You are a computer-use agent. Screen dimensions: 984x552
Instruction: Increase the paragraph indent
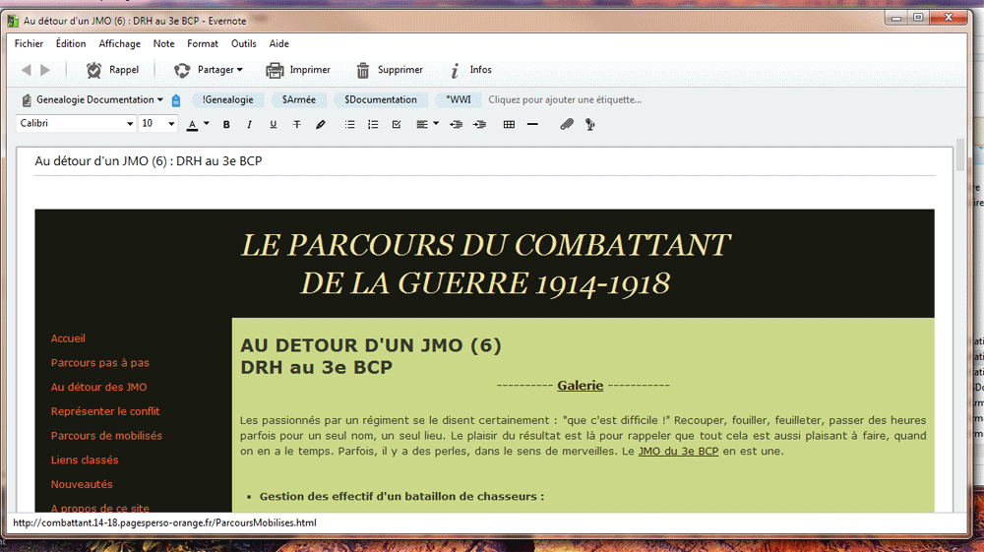[x=479, y=124]
